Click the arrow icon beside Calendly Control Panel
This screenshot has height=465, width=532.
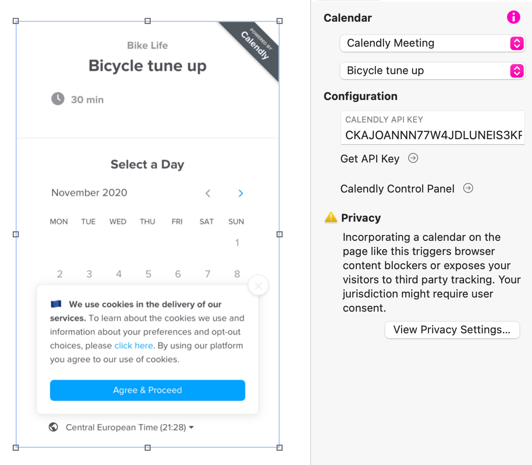click(468, 188)
